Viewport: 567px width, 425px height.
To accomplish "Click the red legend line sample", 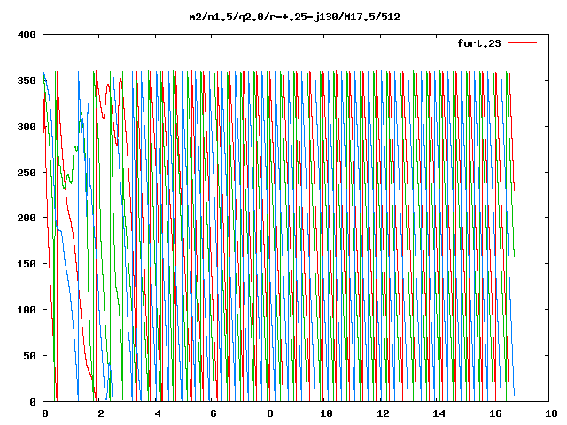I will pos(522,43).
